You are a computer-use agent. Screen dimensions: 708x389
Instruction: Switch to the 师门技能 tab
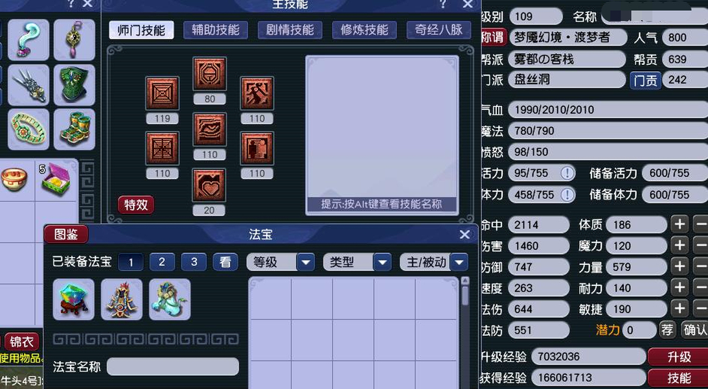click(x=141, y=30)
